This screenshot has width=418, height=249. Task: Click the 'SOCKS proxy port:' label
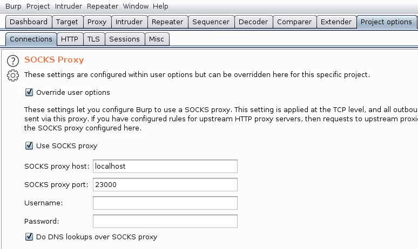point(56,185)
